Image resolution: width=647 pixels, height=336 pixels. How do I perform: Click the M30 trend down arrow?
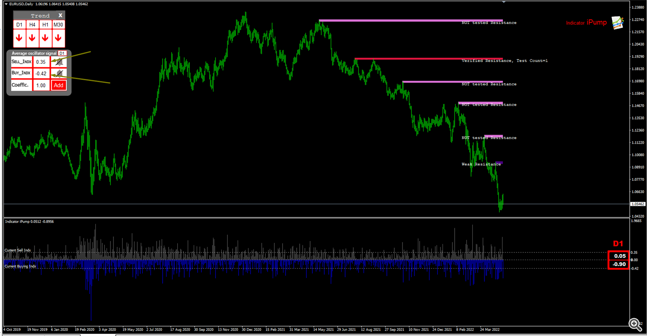point(58,38)
